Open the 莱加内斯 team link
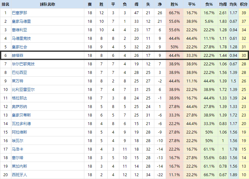 19,166
